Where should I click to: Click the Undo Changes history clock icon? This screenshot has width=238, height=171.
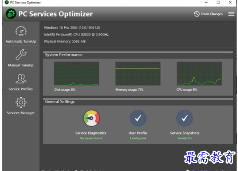197,14
